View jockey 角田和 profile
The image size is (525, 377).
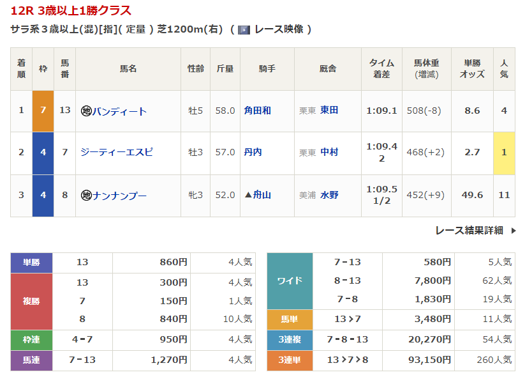257,111
